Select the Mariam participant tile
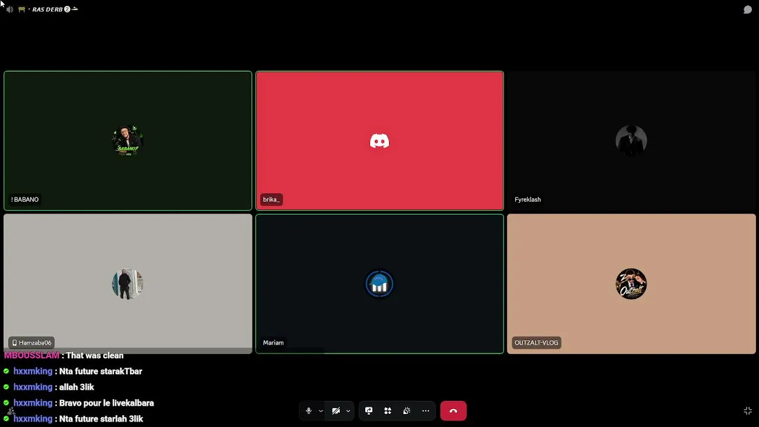Viewport: 759px width, 427px height. (379, 283)
